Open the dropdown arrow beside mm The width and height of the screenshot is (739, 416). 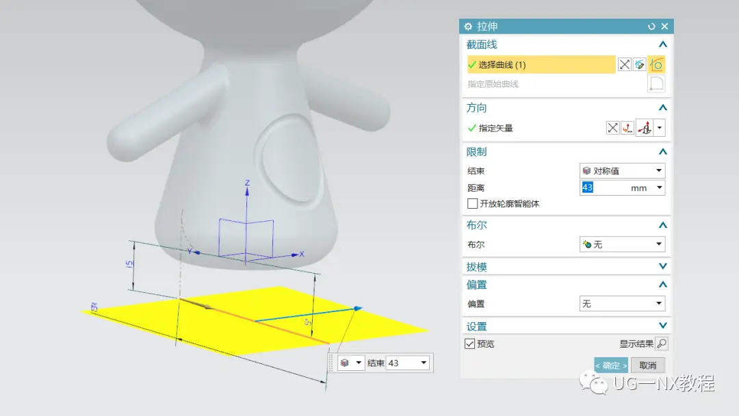point(660,187)
